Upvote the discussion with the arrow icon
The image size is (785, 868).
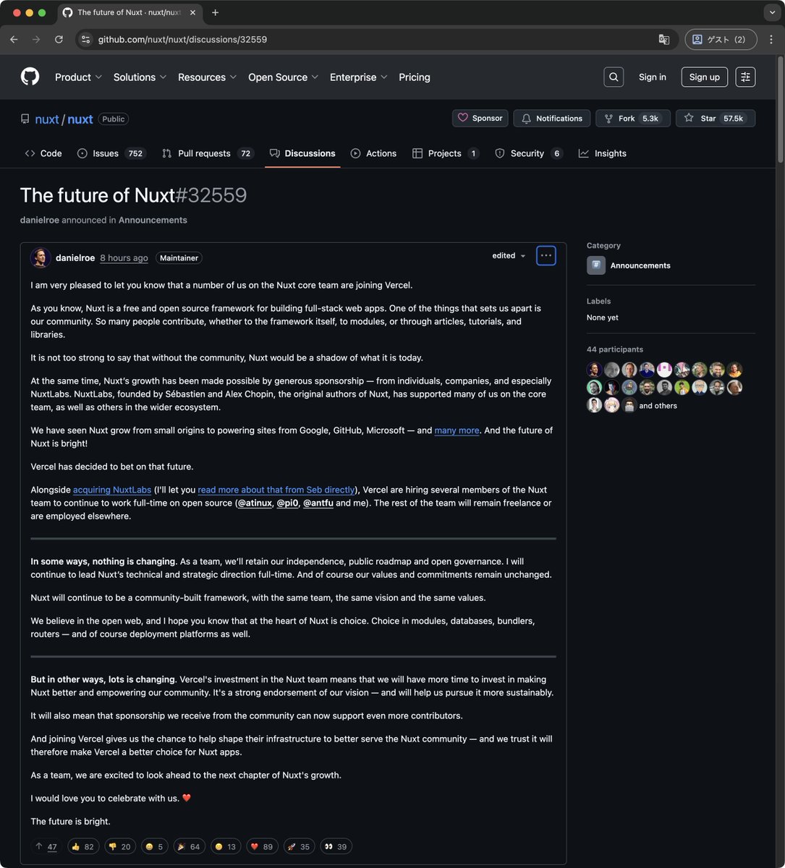coord(46,847)
